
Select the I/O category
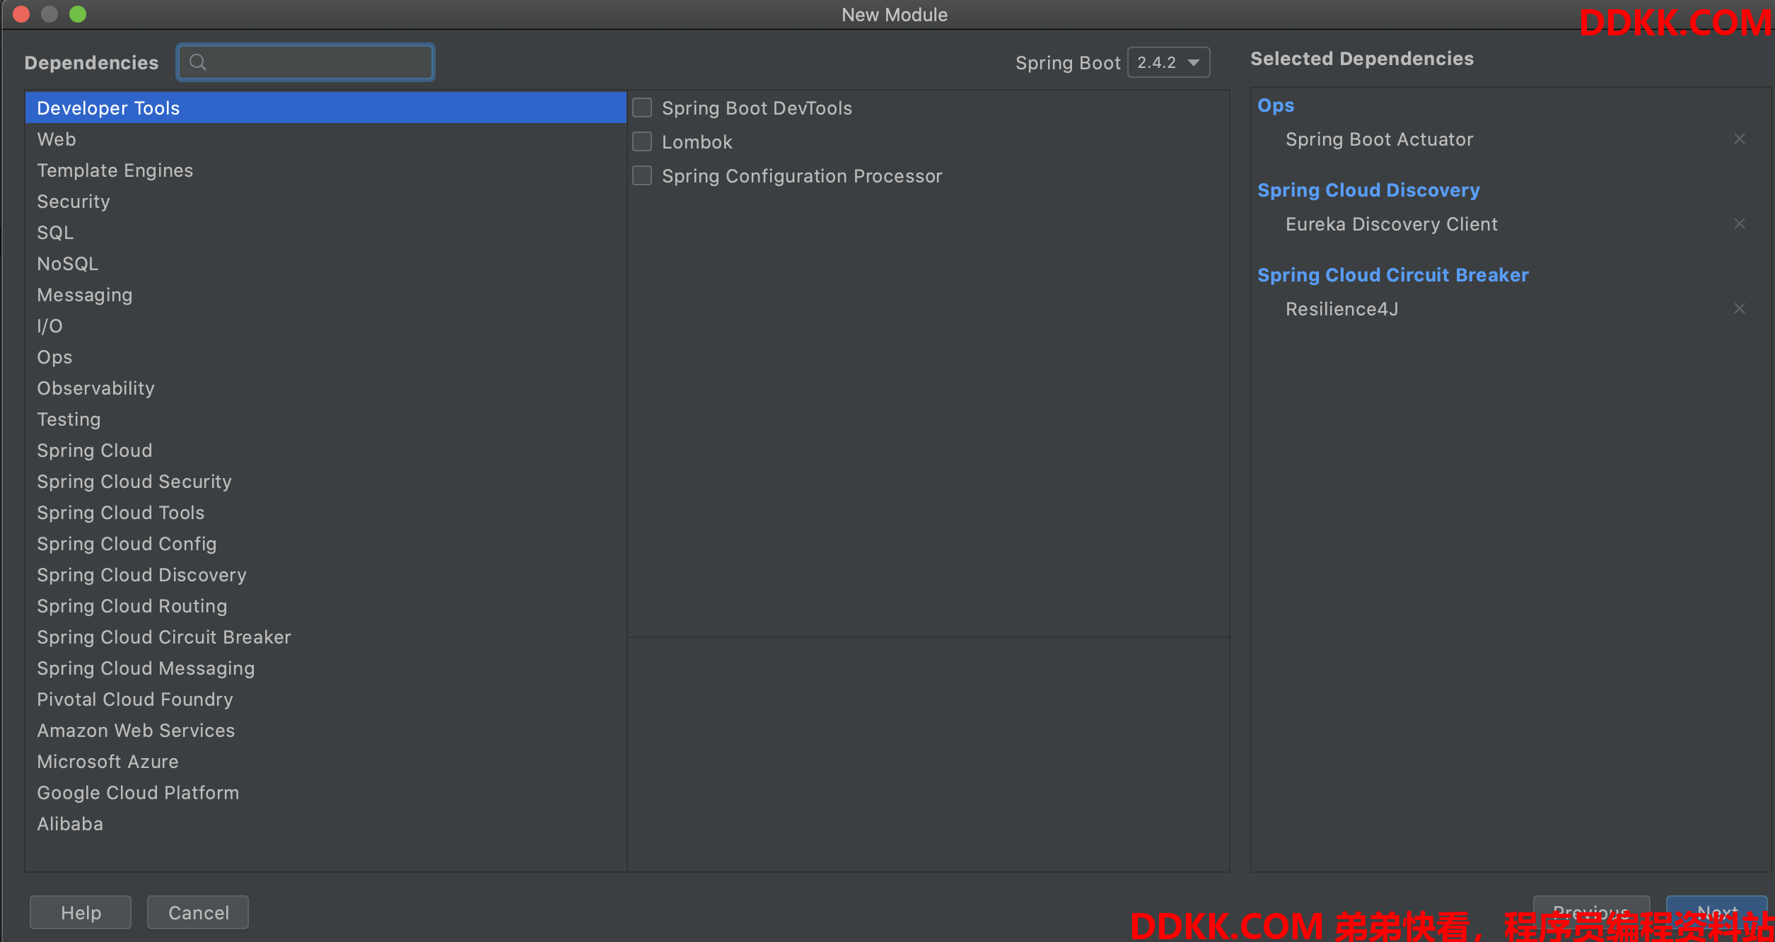(326, 325)
